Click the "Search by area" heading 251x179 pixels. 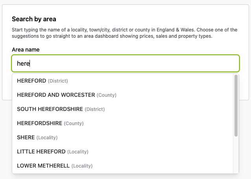(x=34, y=19)
